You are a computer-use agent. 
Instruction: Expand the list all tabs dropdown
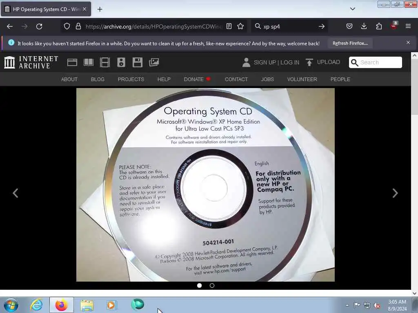click(353, 9)
